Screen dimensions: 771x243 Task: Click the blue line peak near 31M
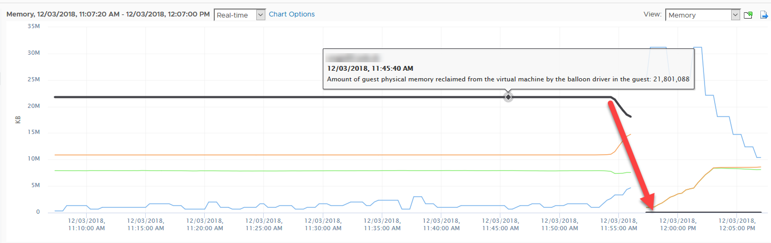pos(658,47)
